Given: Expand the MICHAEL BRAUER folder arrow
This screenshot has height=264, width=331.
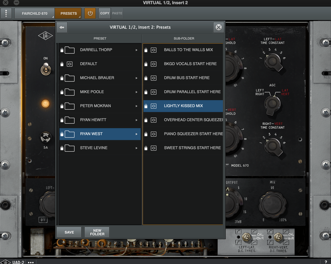Looking at the screenshot, I should click(137, 78).
